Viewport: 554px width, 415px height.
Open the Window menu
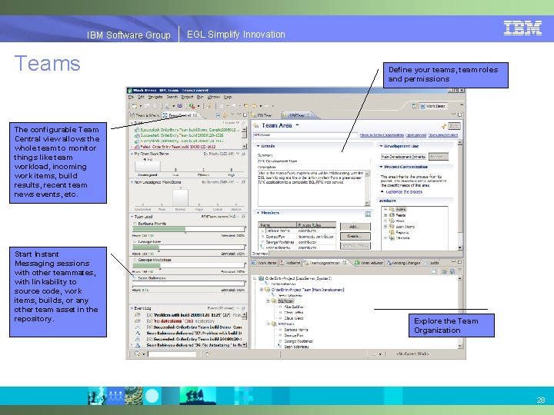(x=214, y=97)
